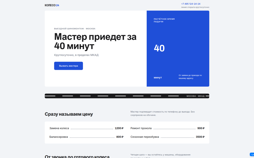The width and height of the screenshot is (254, 158).
Task: Click the Замена колеса price row label
Action: click(x=59, y=128)
